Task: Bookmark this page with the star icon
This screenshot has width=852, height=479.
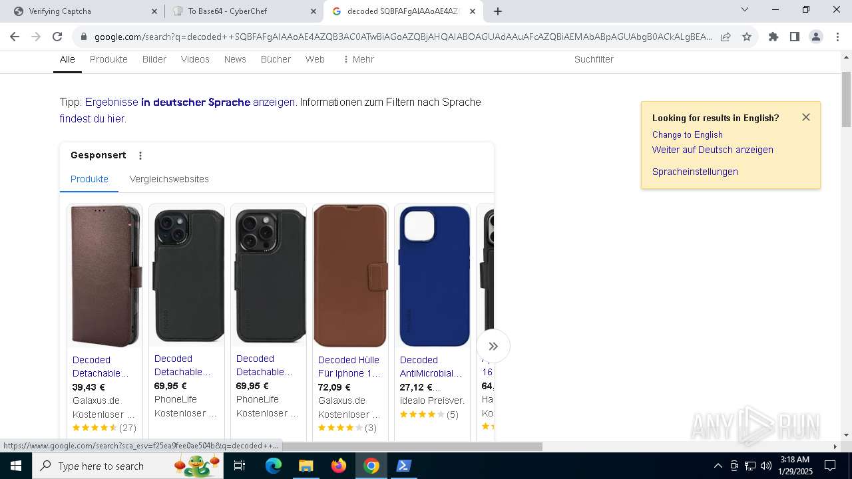Action: point(747,37)
